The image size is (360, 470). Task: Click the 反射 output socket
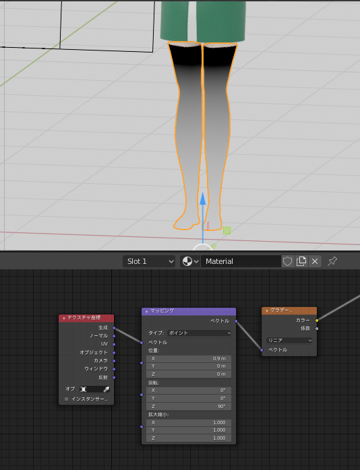point(114,377)
